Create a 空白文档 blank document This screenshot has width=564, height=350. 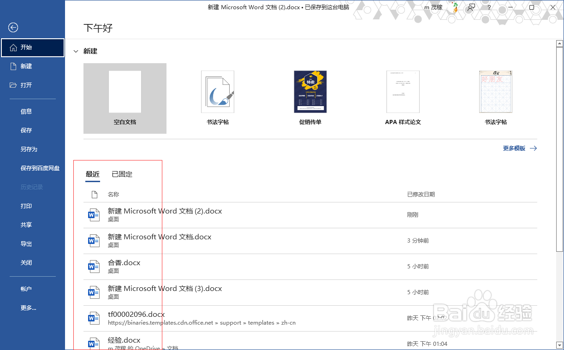125,98
